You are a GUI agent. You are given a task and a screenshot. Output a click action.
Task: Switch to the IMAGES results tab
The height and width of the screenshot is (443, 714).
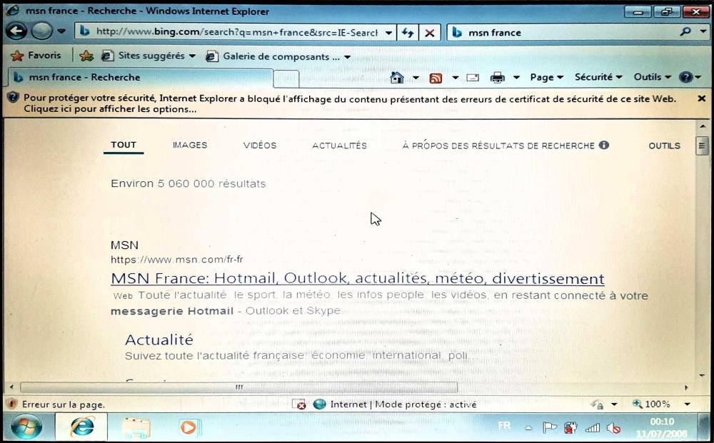(190, 145)
